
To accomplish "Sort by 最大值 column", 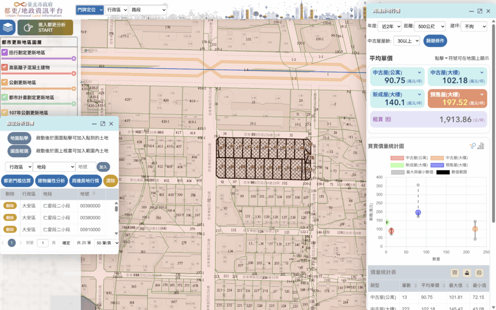I will click(x=467, y=285).
